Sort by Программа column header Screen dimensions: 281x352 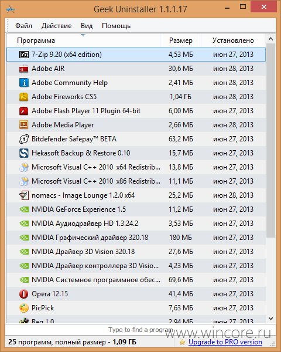[83, 40]
